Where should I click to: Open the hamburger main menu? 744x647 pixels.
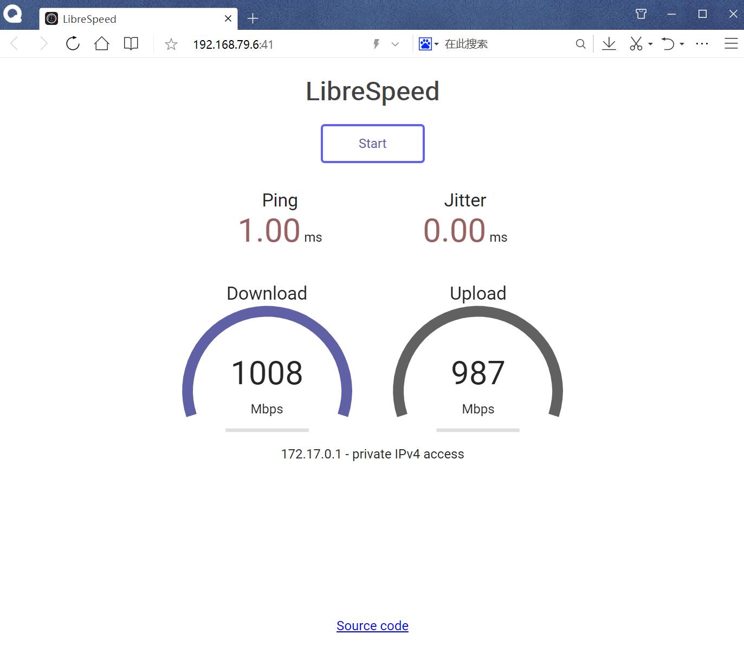pyautogui.click(x=731, y=44)
